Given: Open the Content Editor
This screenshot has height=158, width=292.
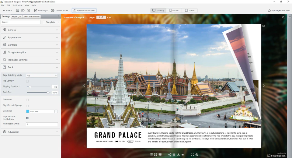Looking at the screenshot, I should tap(60, 11).
